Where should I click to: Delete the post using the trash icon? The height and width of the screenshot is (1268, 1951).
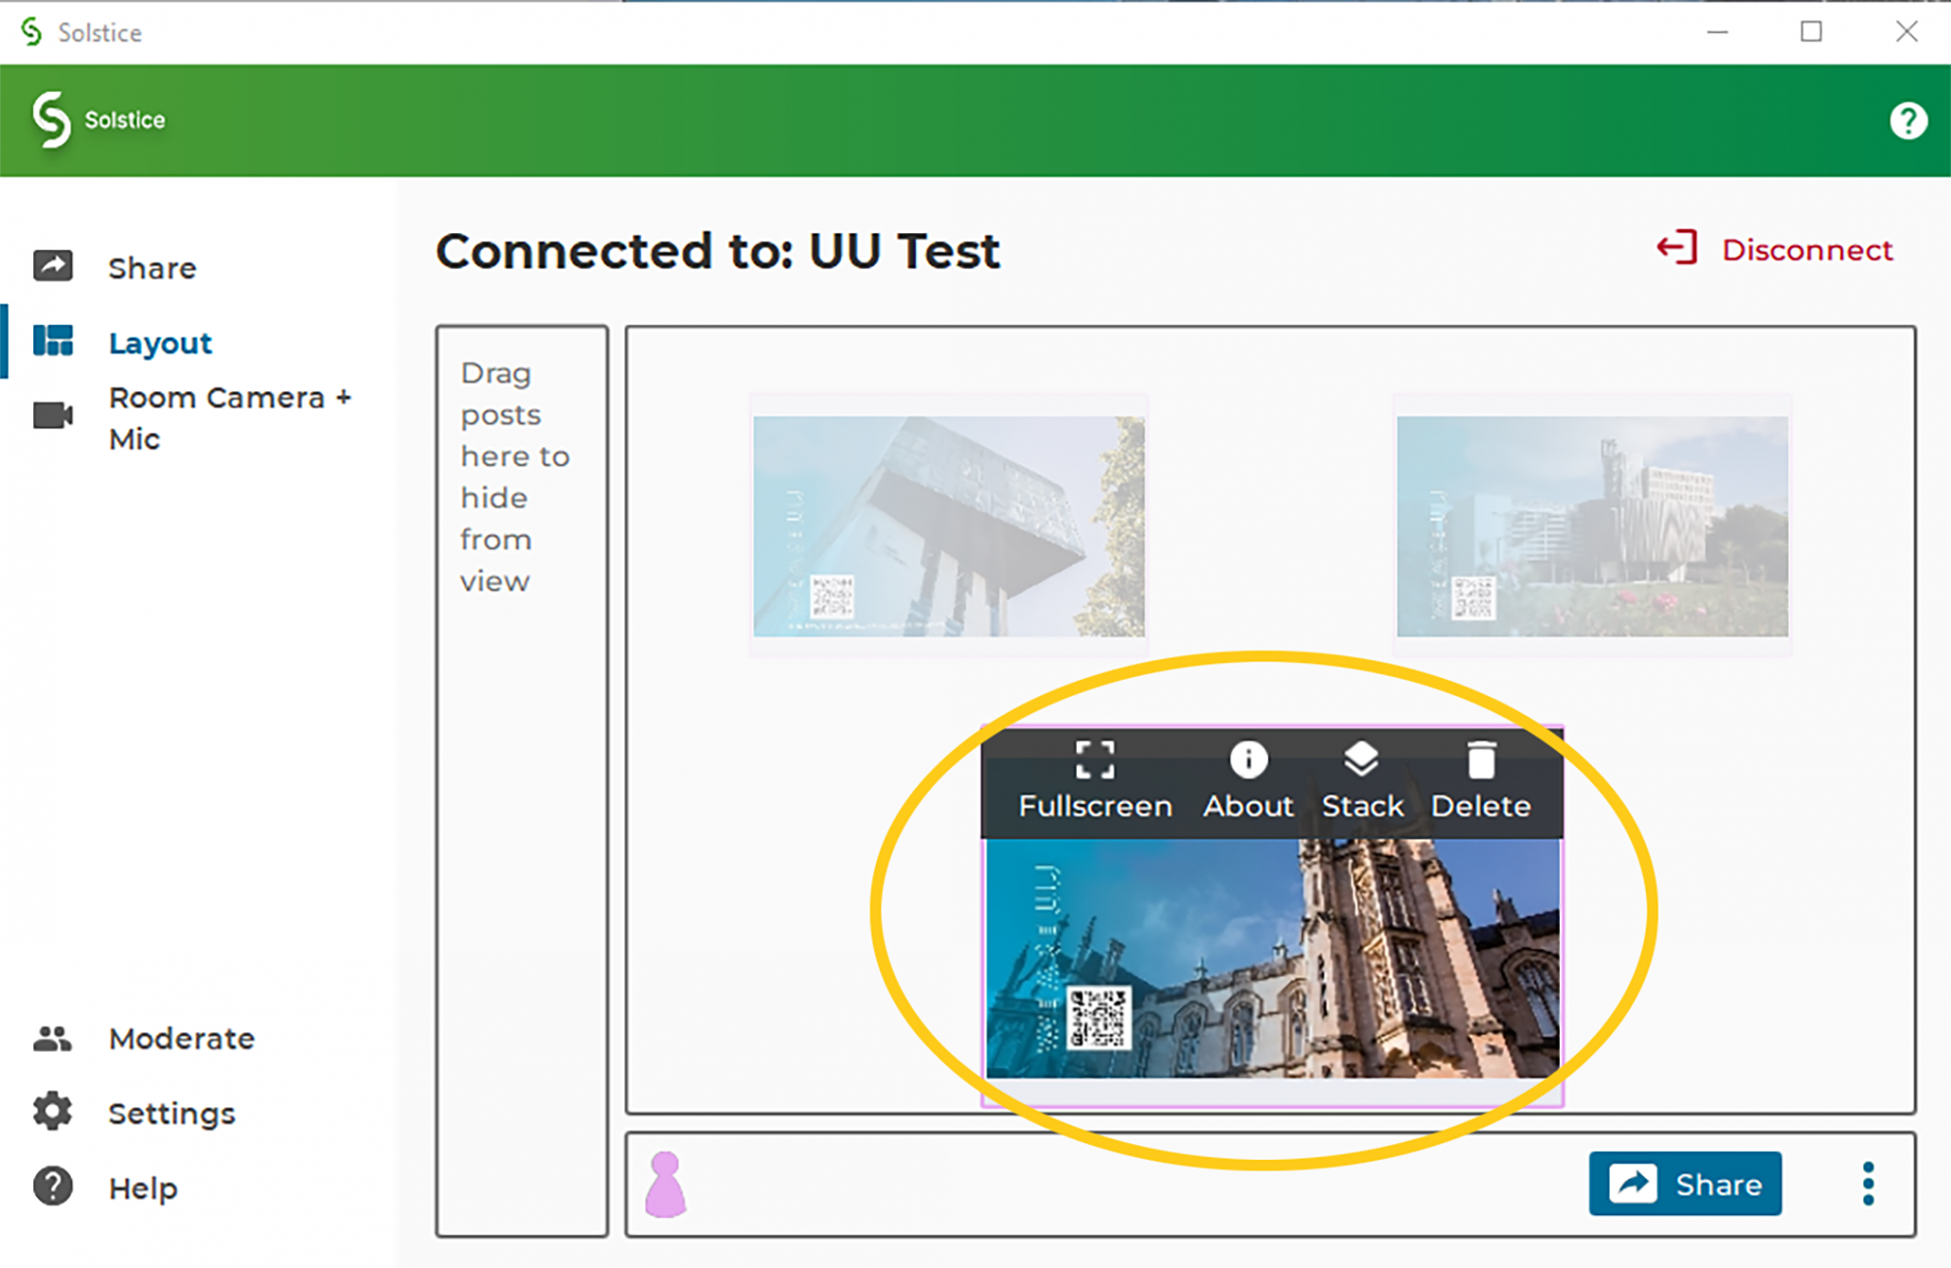1481,760
